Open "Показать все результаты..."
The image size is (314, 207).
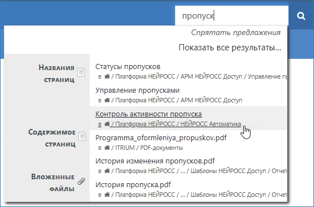pyautogui.click(x=230, y=48)
